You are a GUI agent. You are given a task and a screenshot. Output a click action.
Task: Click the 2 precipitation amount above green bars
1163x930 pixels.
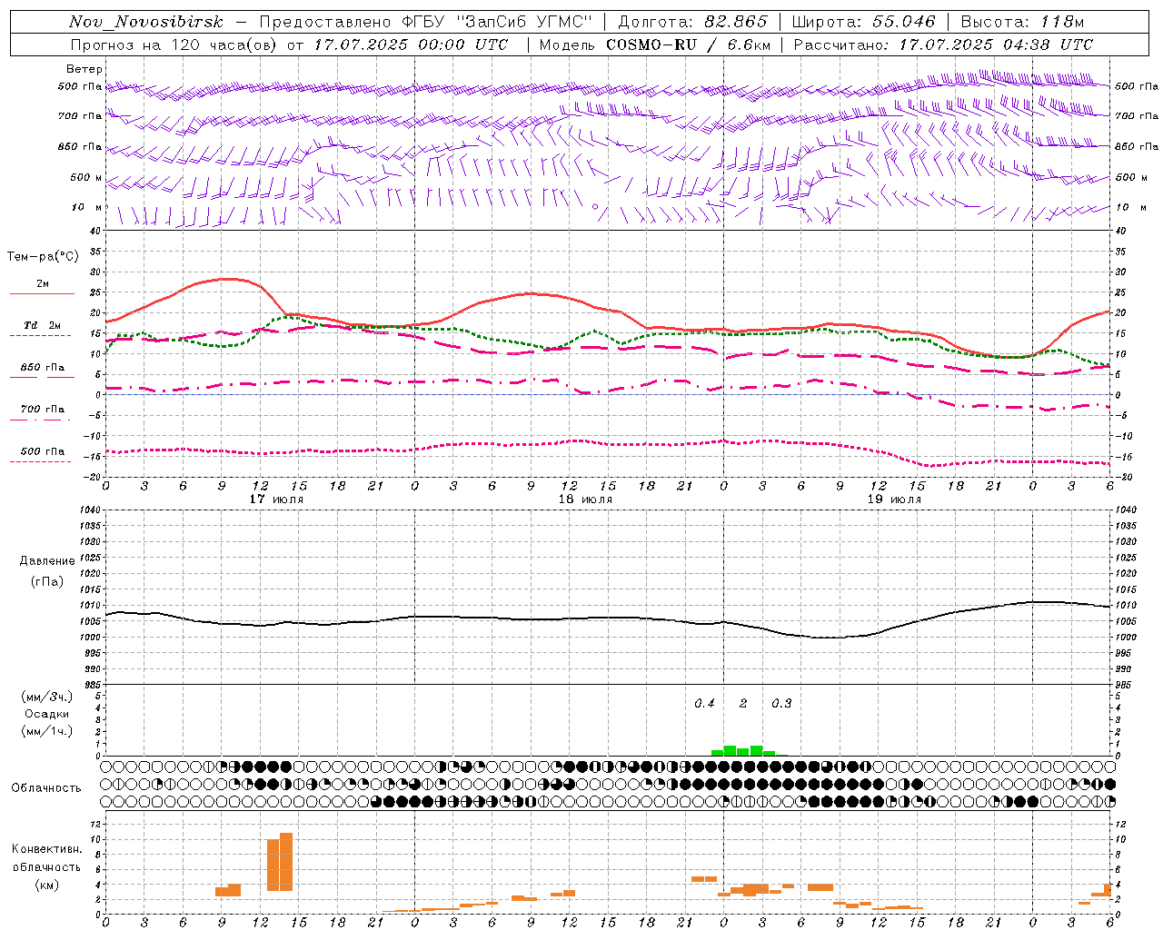(x=743, y=703)
